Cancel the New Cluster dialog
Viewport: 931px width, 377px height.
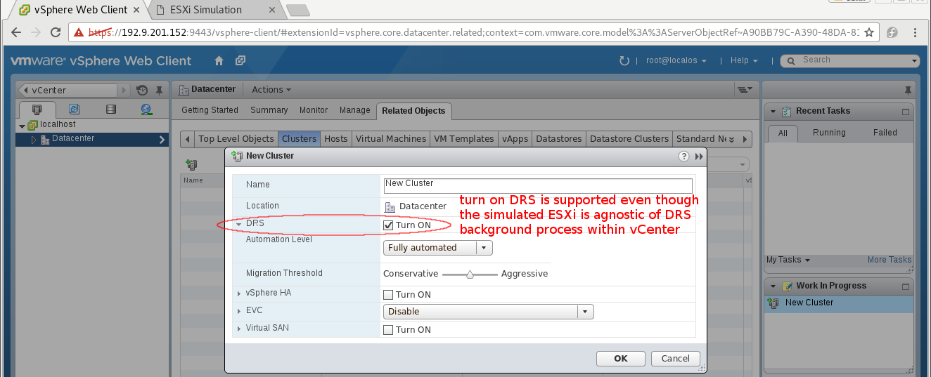675,359
